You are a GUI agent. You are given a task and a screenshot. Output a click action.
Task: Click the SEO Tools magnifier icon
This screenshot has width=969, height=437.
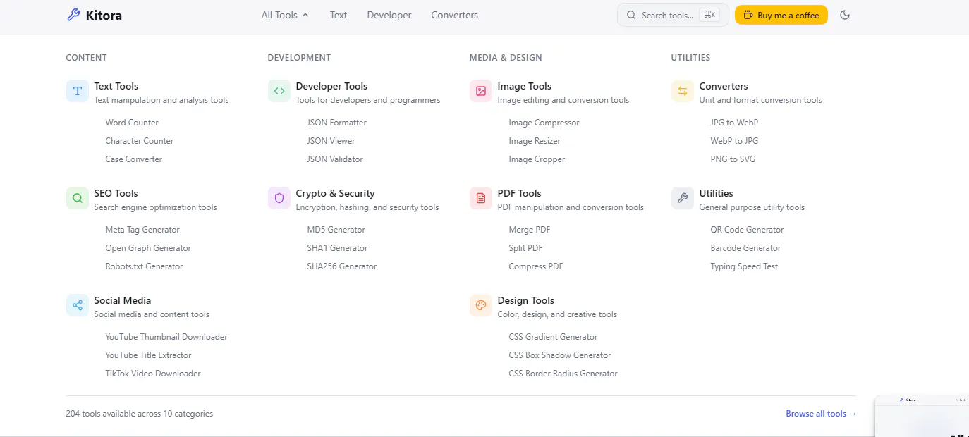pyautogui.click(x=78, y=198)
